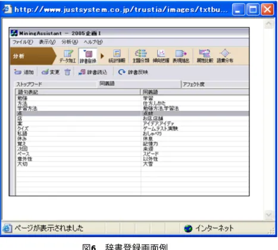Switch to the 同義語 tab

(x=139, y=84)
